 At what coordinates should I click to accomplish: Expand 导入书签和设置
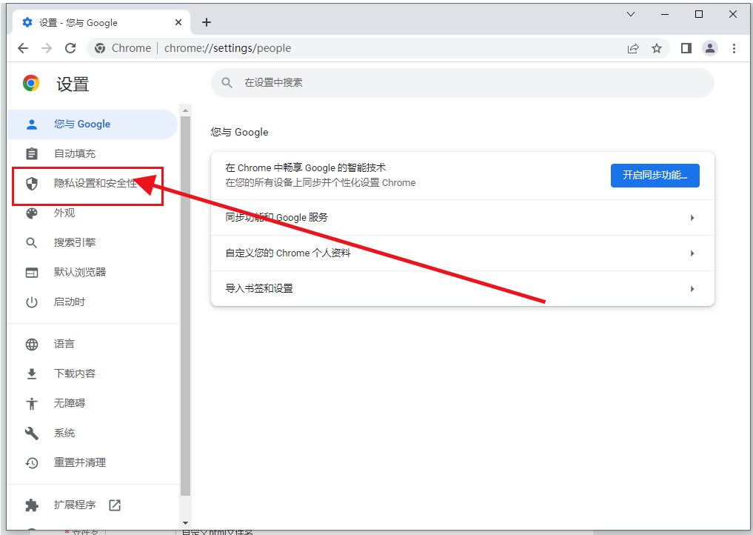tap(462, 289)
